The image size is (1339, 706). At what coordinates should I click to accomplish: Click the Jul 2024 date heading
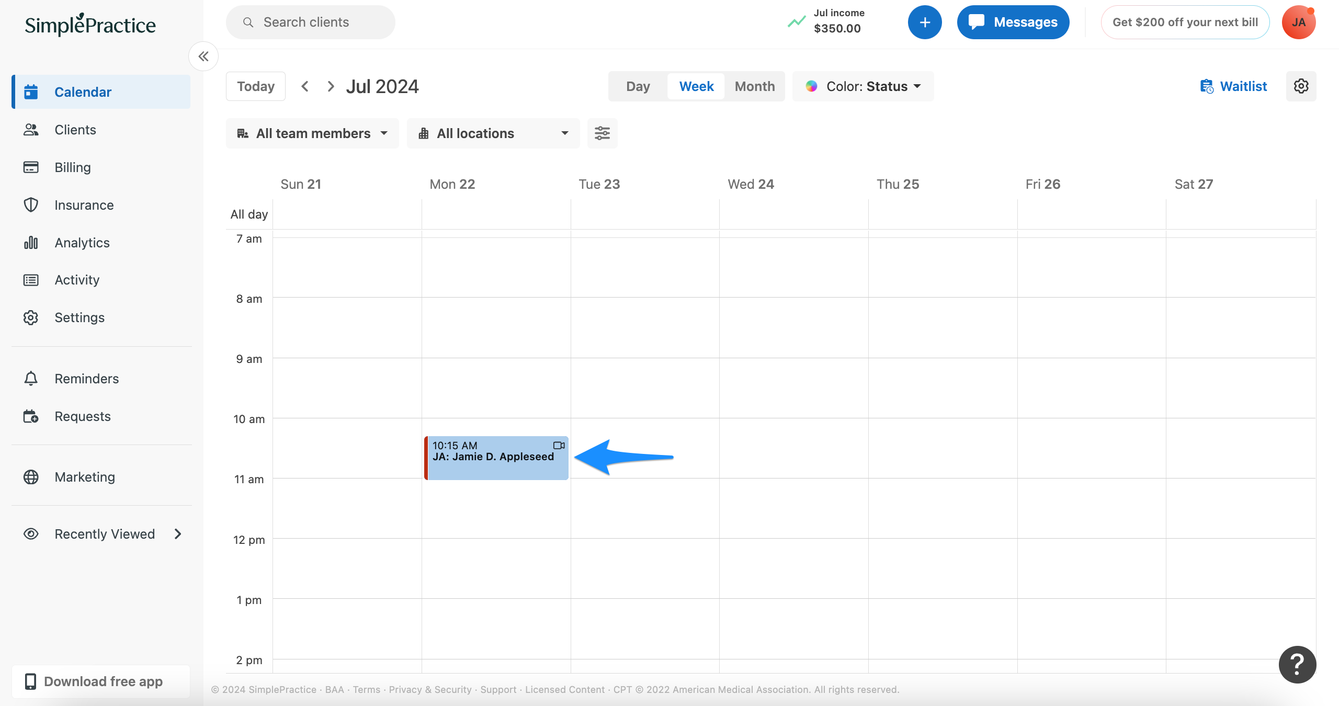tap(382, 86)
